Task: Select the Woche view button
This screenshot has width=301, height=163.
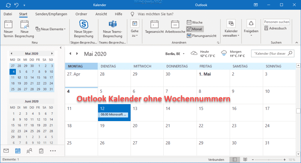Action: (195, 22)
